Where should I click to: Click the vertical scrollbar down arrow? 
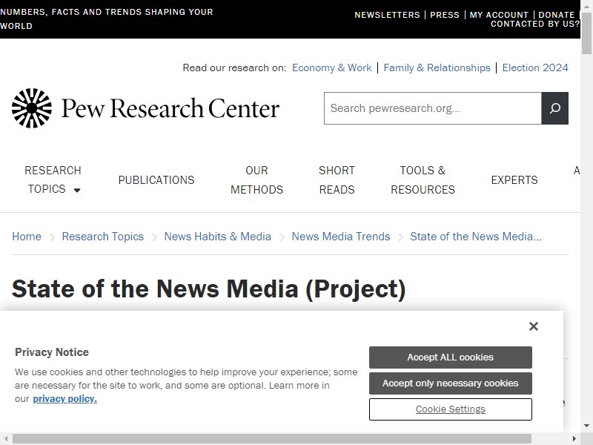pyautogui.click(x=586, y=426)
